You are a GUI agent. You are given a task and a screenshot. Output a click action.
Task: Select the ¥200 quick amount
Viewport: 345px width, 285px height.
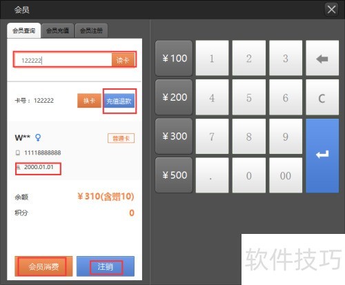[x=174, y=97]
